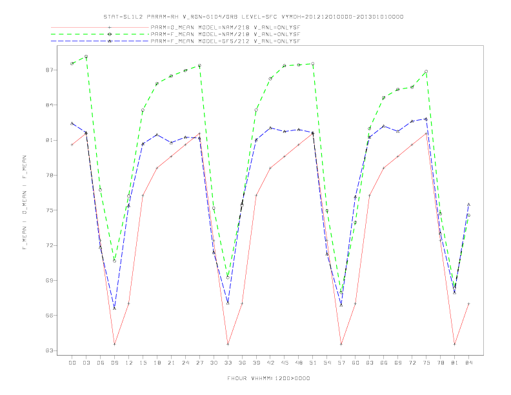Click the green dashed line sample in the legend
Screen dimensions: 511x395
100,34
